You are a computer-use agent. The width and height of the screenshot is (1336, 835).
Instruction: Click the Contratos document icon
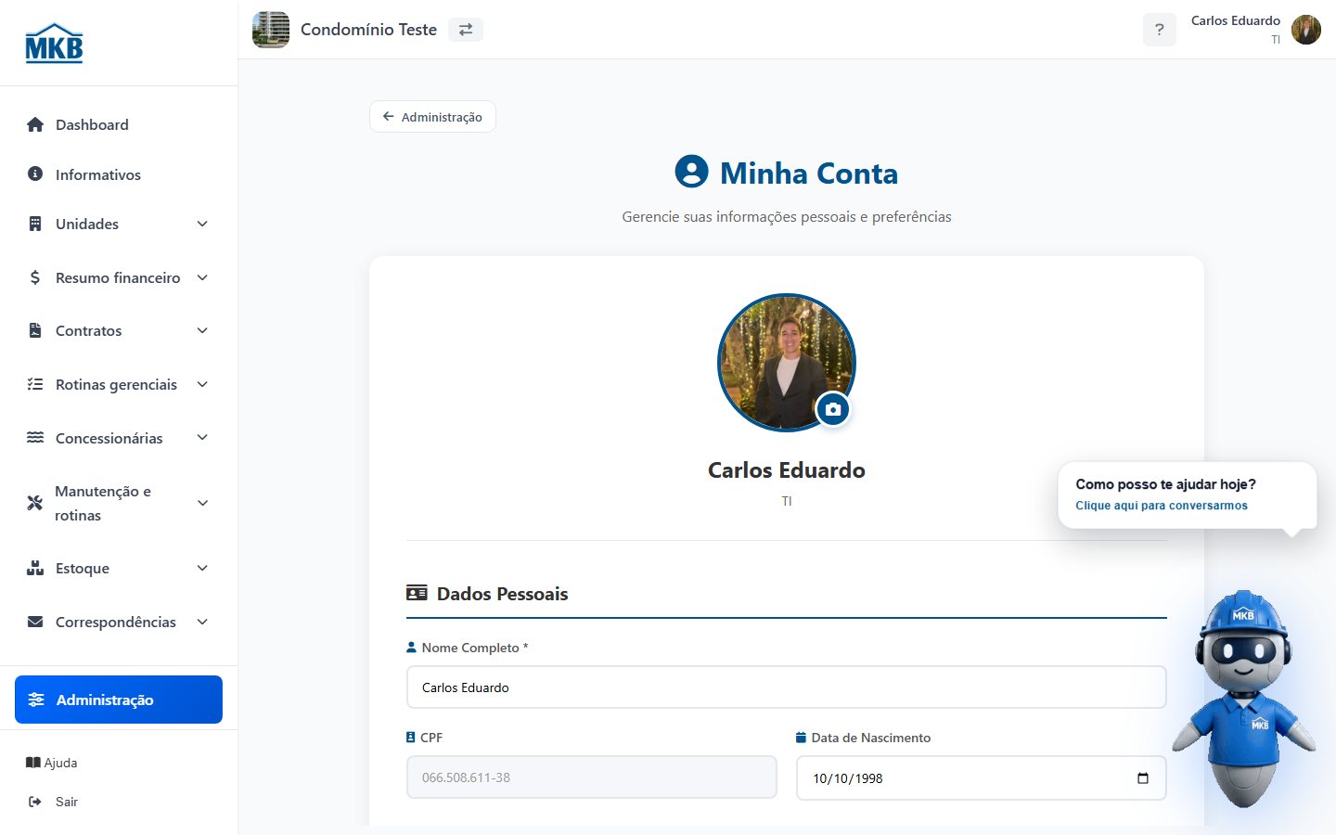(x=35, y=330)
